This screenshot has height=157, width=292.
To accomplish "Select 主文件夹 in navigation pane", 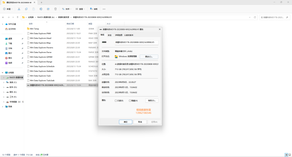I will (x=12, y=29).
